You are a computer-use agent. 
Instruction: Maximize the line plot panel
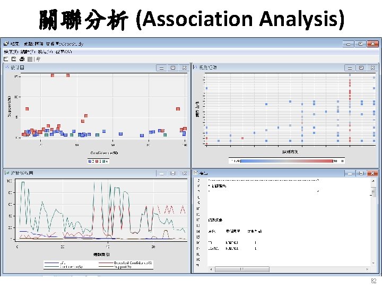coord(173,173)
